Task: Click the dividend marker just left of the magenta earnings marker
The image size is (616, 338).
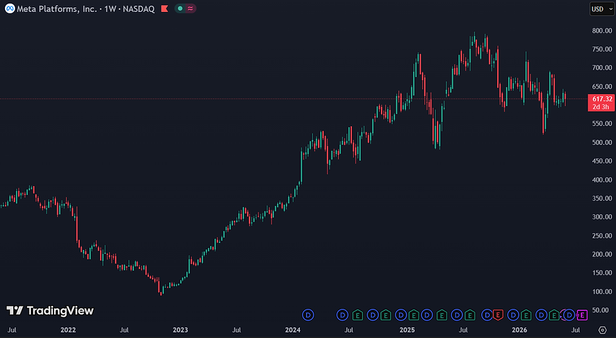Action: click(569, 315)
